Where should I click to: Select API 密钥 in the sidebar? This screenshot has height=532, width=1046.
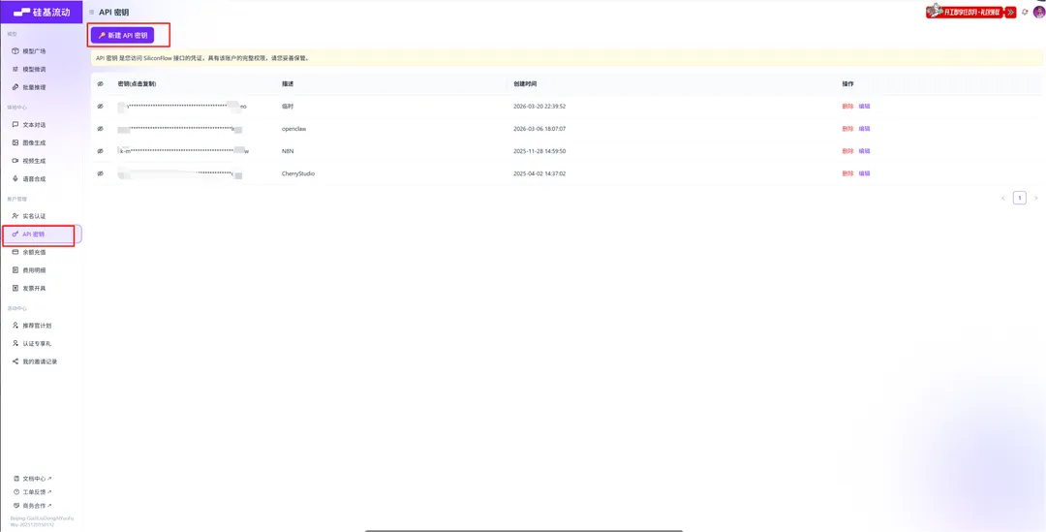pos(41,235)
